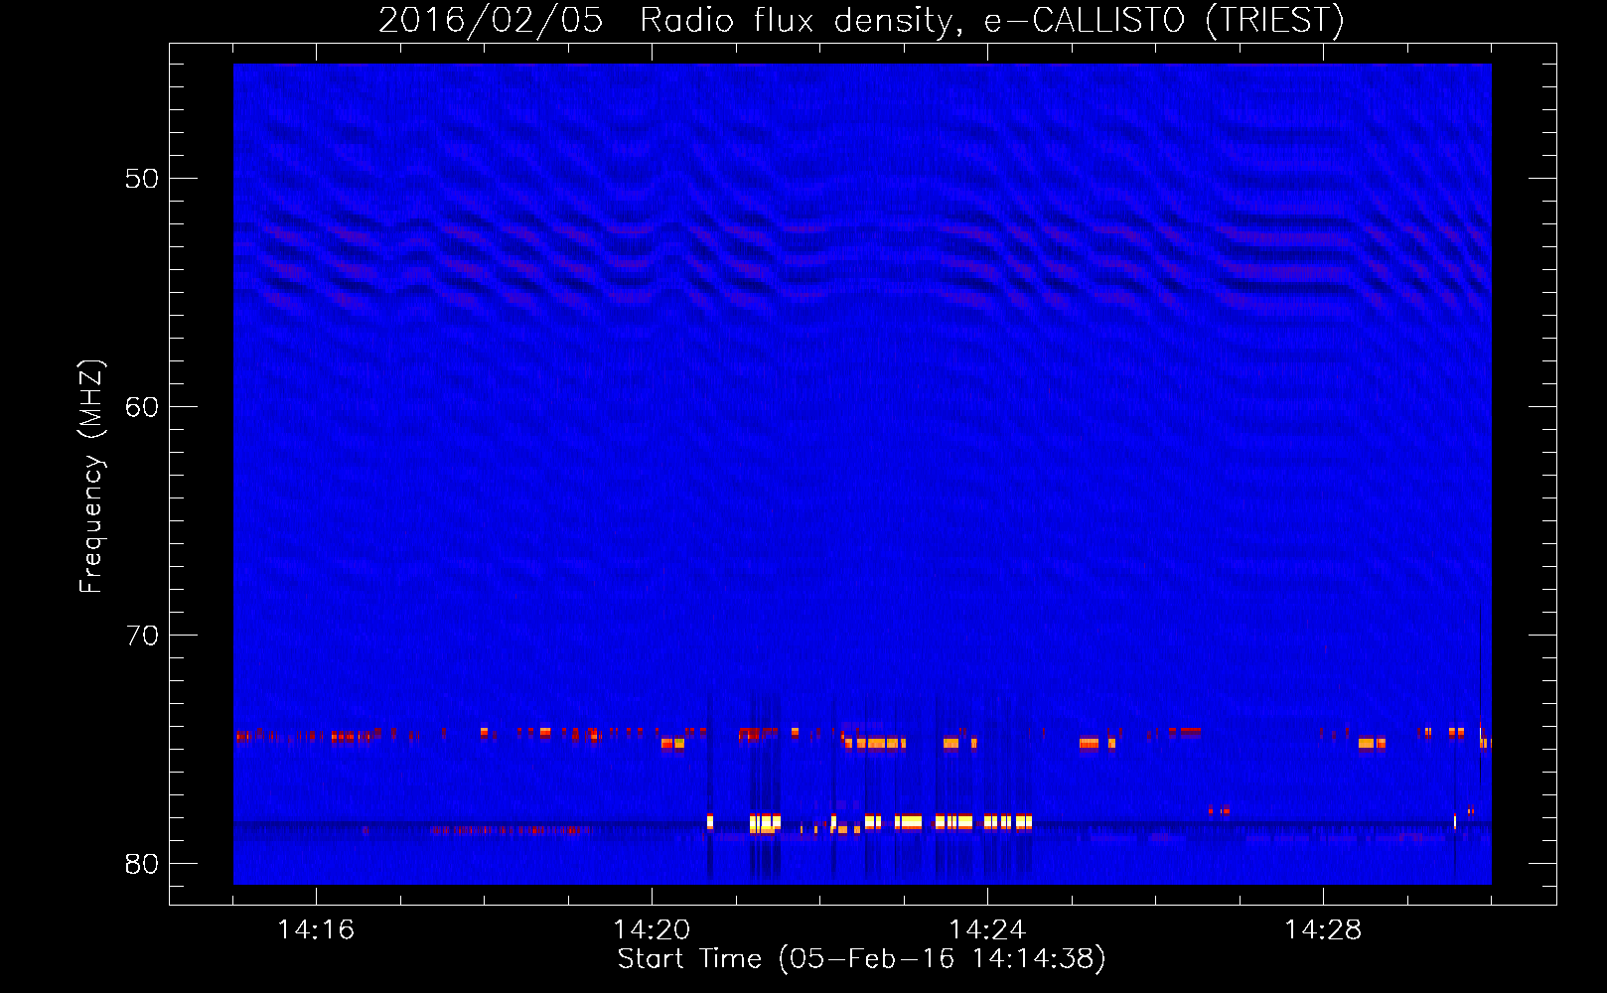Select the 'Start Time (05-Feb-16 14:14:38)' label
1607x993 pixels.
[x=862, y=959]
